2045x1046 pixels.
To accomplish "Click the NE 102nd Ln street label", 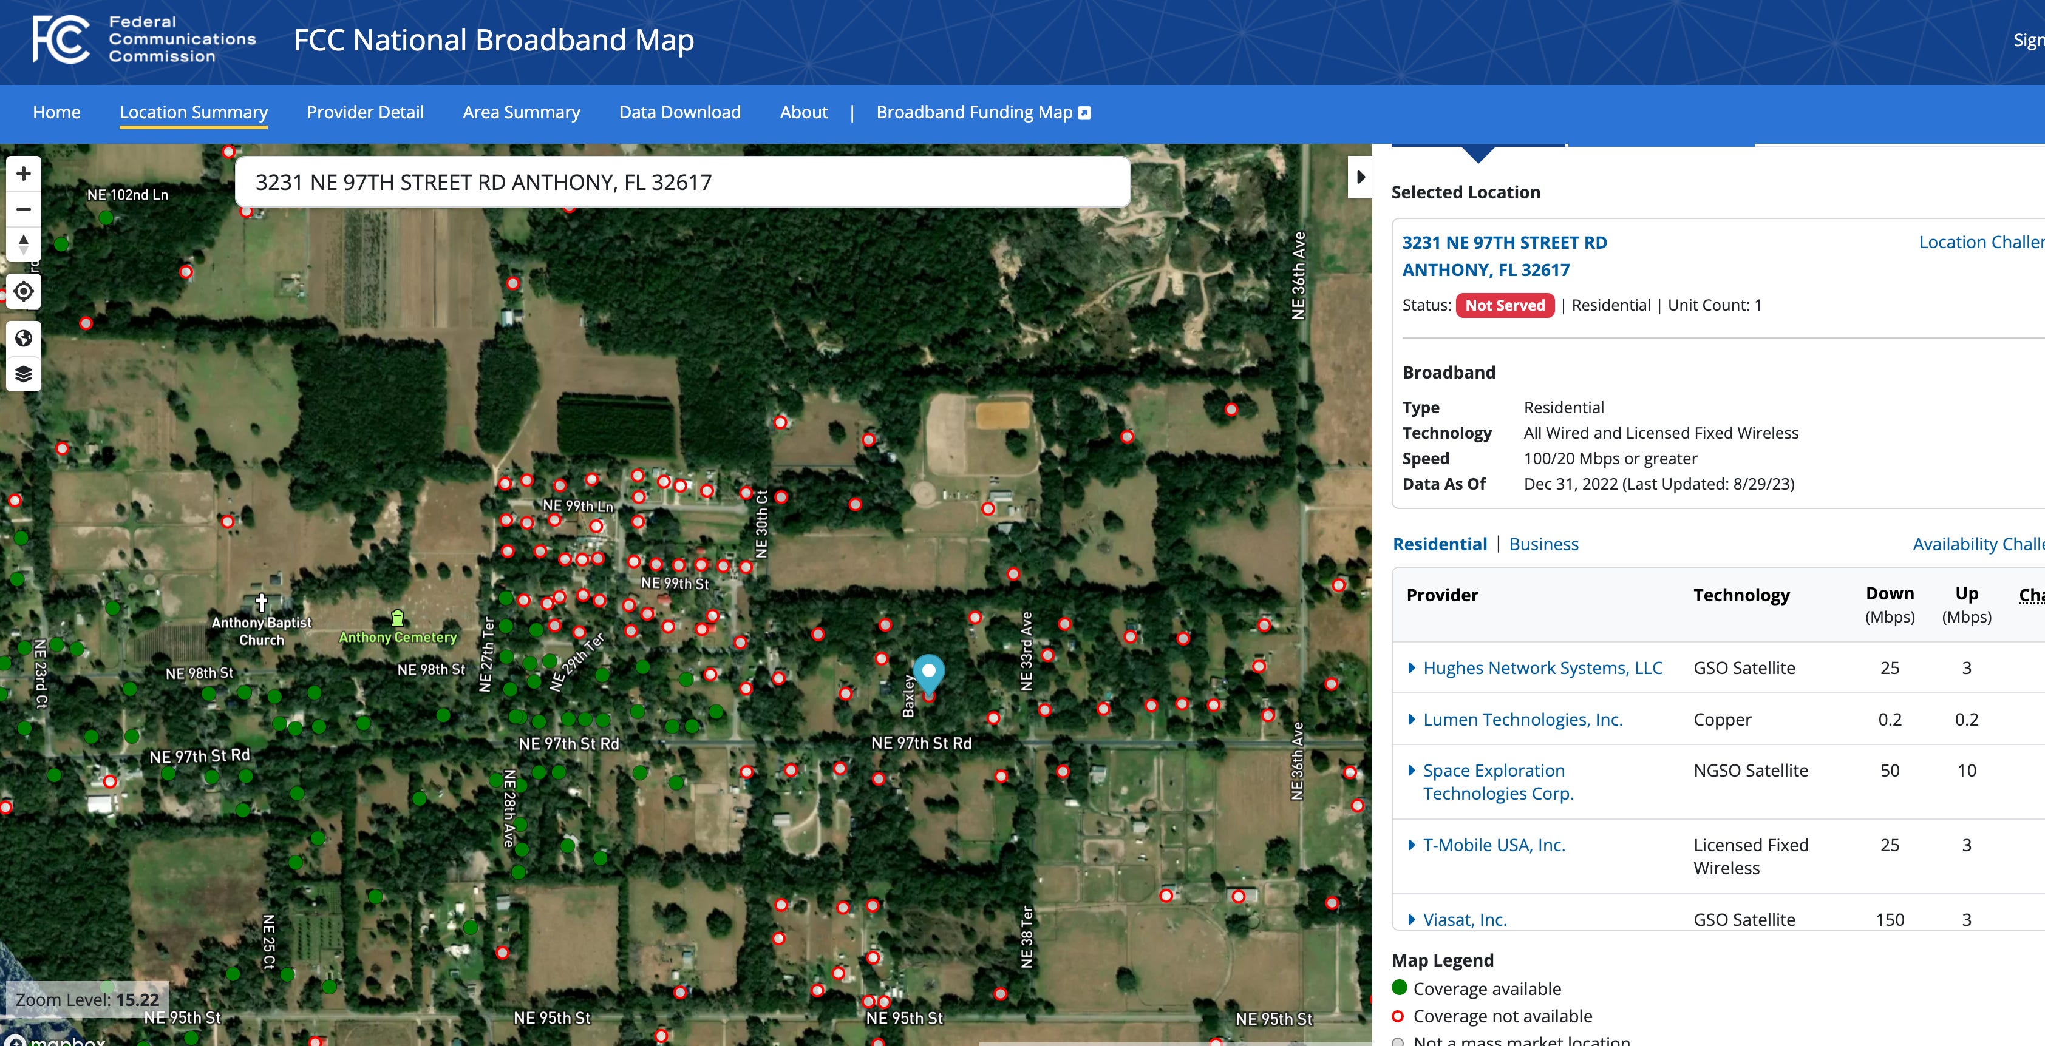I will [127, 195].
